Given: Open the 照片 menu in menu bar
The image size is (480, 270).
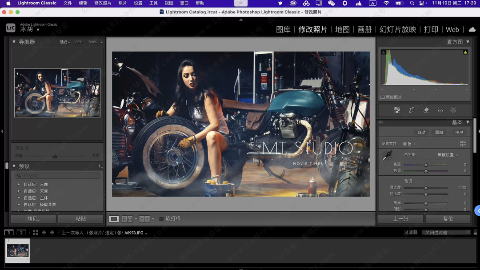Looking at the screenshot, I should [x=122, y=3].
